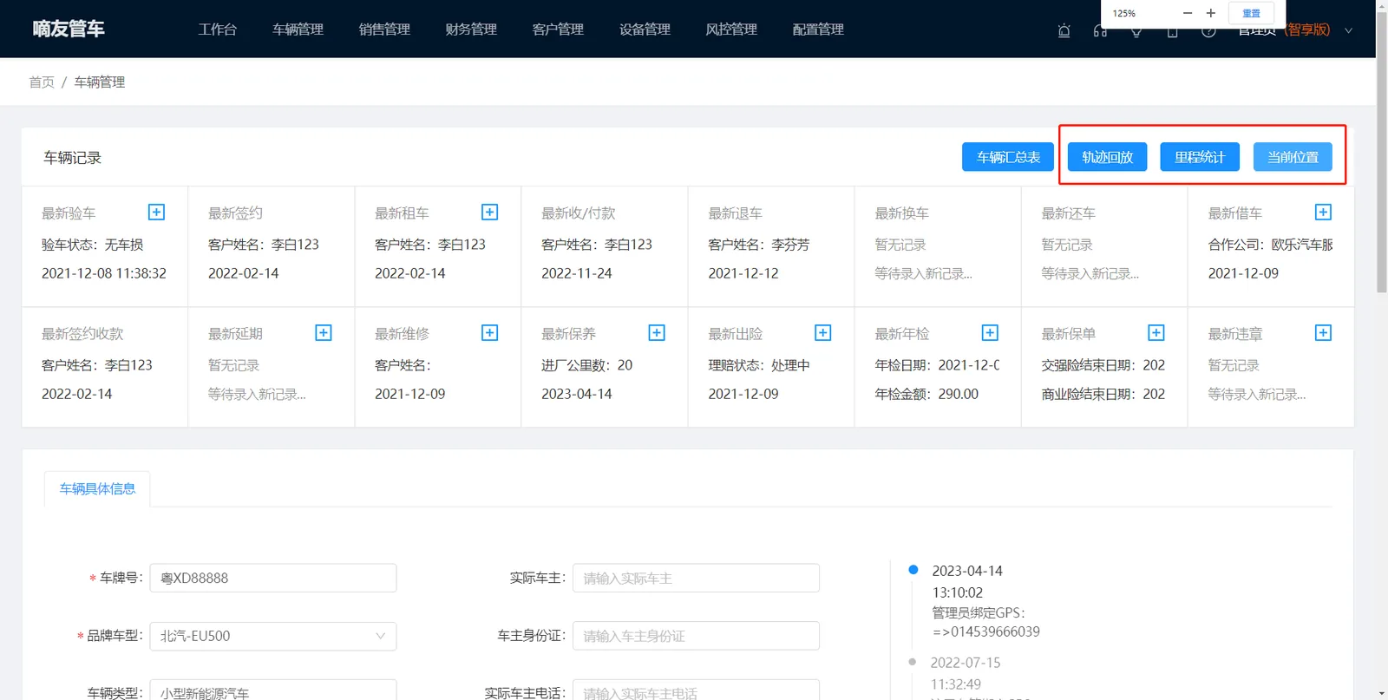The width and height of the screenshot is (1388, 700).
Task: Click plus icon on 最新借车 card
Action: click(1323, 213)
